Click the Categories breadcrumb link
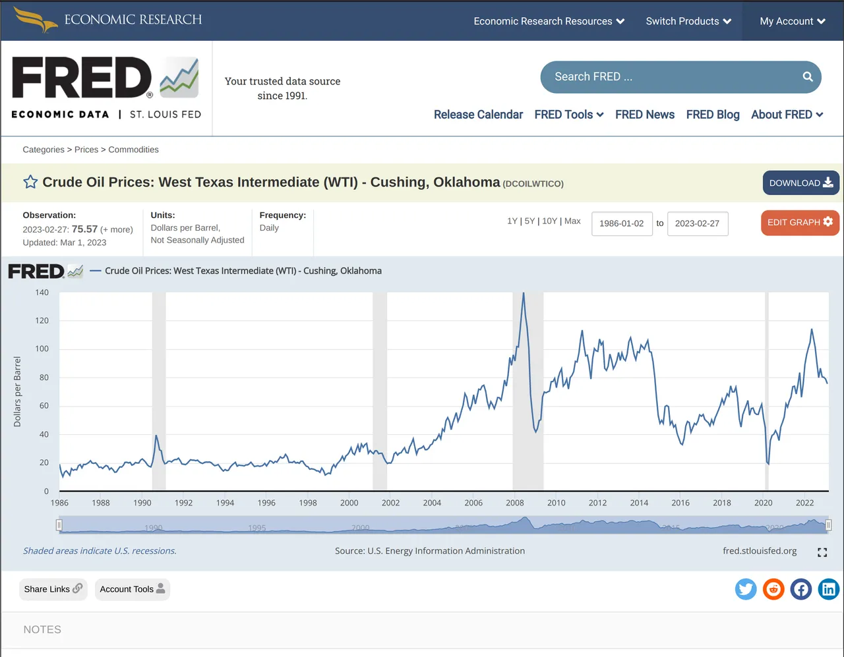844x657 pixels. (x=44, y=150)
